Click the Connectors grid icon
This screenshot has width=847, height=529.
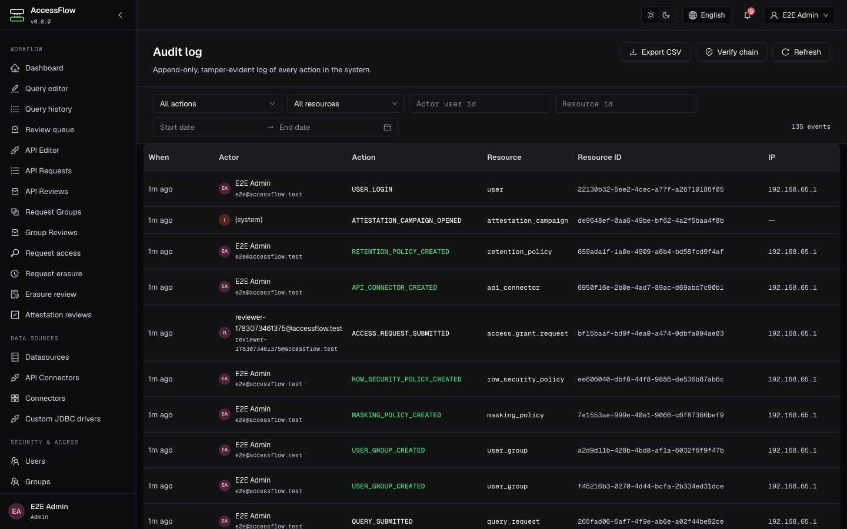(15, 399)
